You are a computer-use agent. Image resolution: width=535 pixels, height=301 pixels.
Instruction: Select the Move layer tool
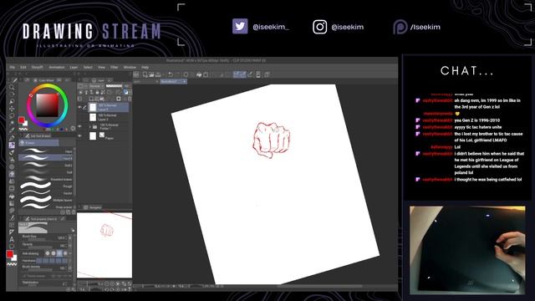click(x=12, y=109)
